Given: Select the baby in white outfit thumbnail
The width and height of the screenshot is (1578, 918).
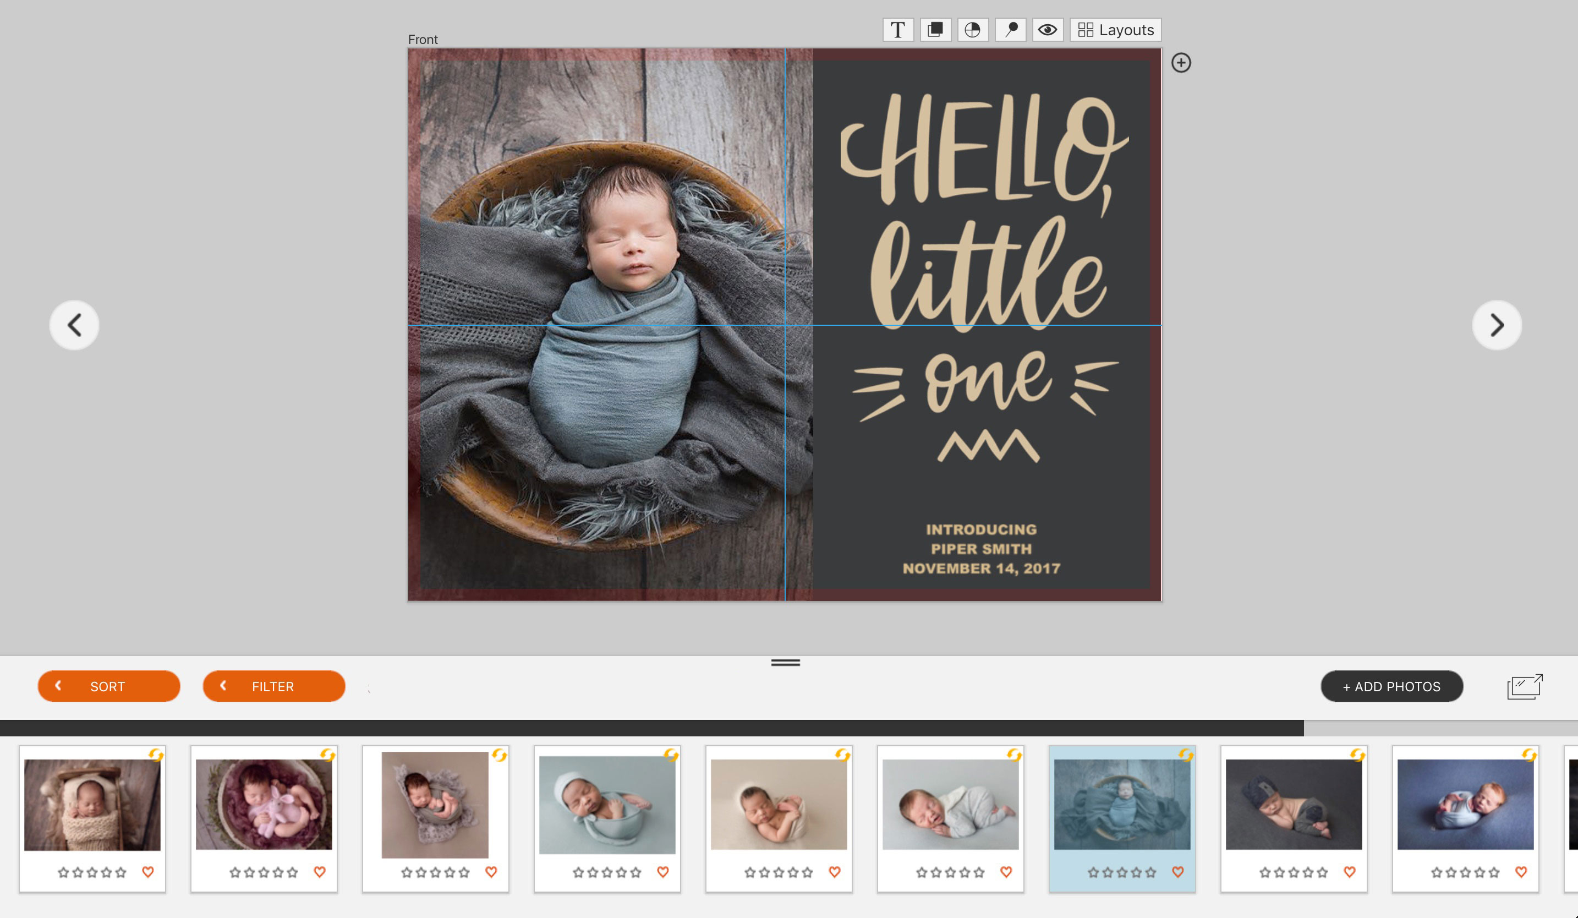Looking at the screenshot, I should coord(950,805).
